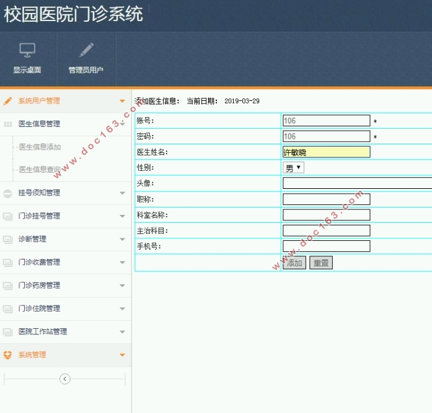Expand the 门诊药房管理 arrow

pos(122,285)
